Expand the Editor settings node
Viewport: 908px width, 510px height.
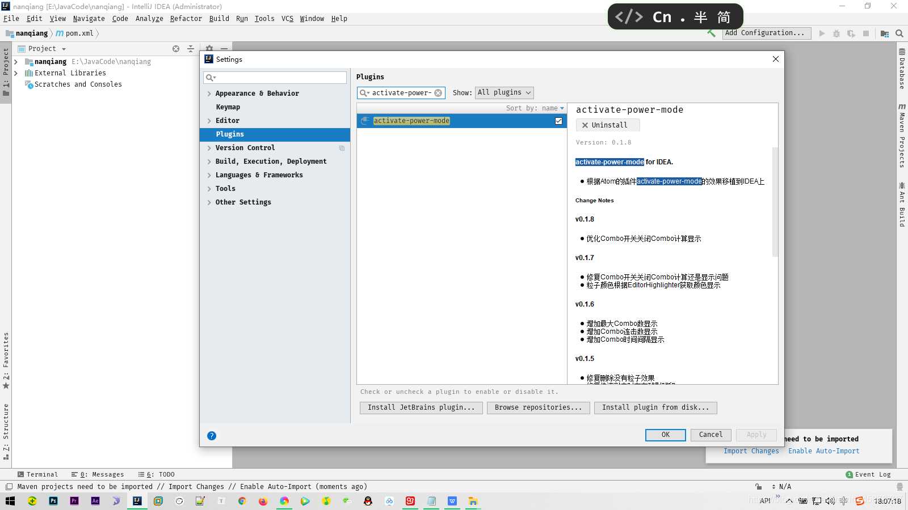[209, 121]
